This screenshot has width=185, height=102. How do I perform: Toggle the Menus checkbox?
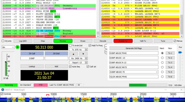pyautogui.click(x=175, y=41)
